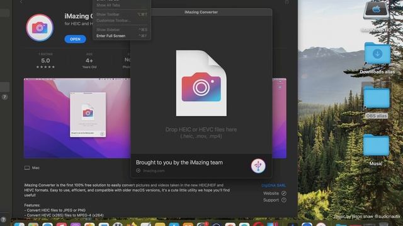Click the App Store share icon

[x=287, y=2]
